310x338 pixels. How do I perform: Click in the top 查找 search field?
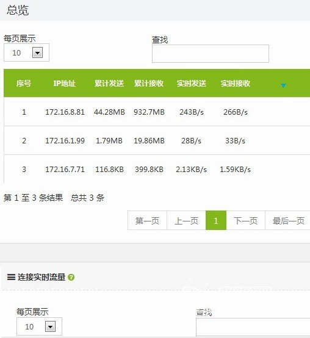(x=211, y=54)
